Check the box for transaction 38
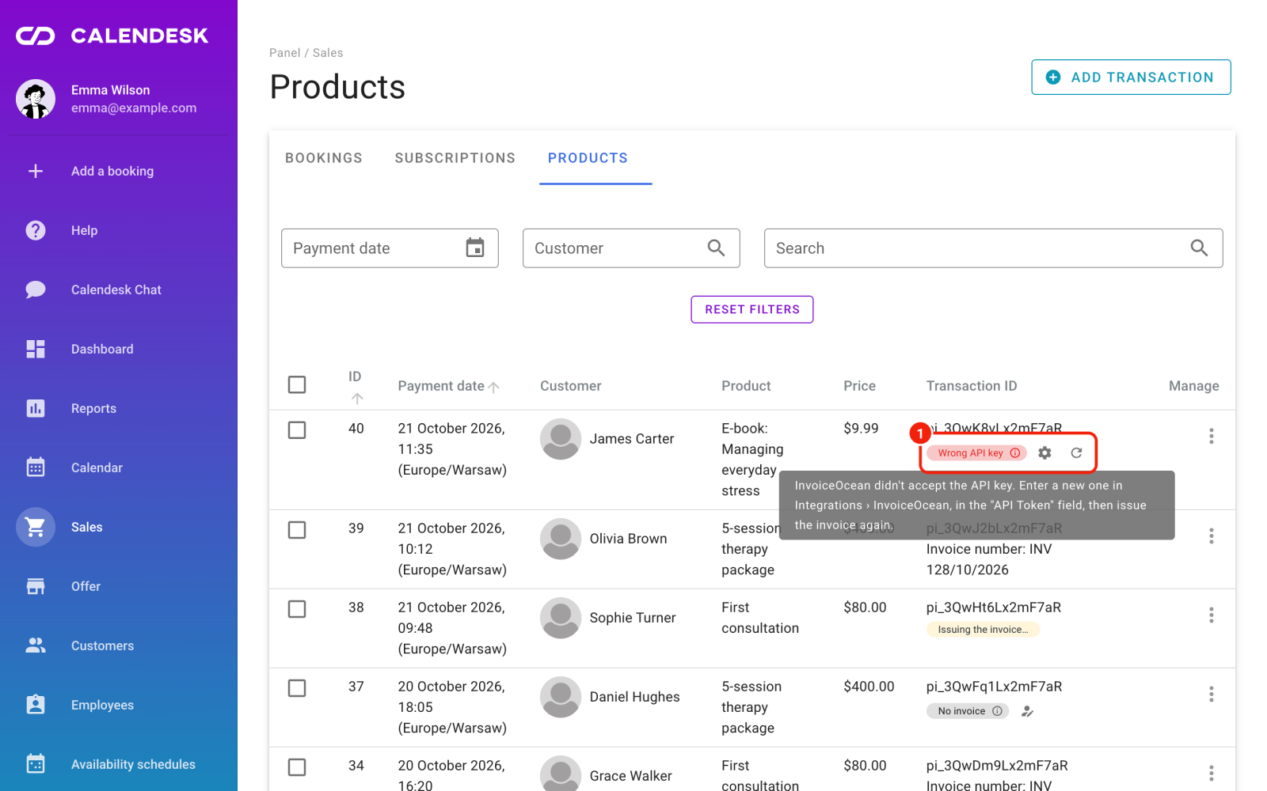The height and width of the screenshot is (791, 1267). (297, 608)
